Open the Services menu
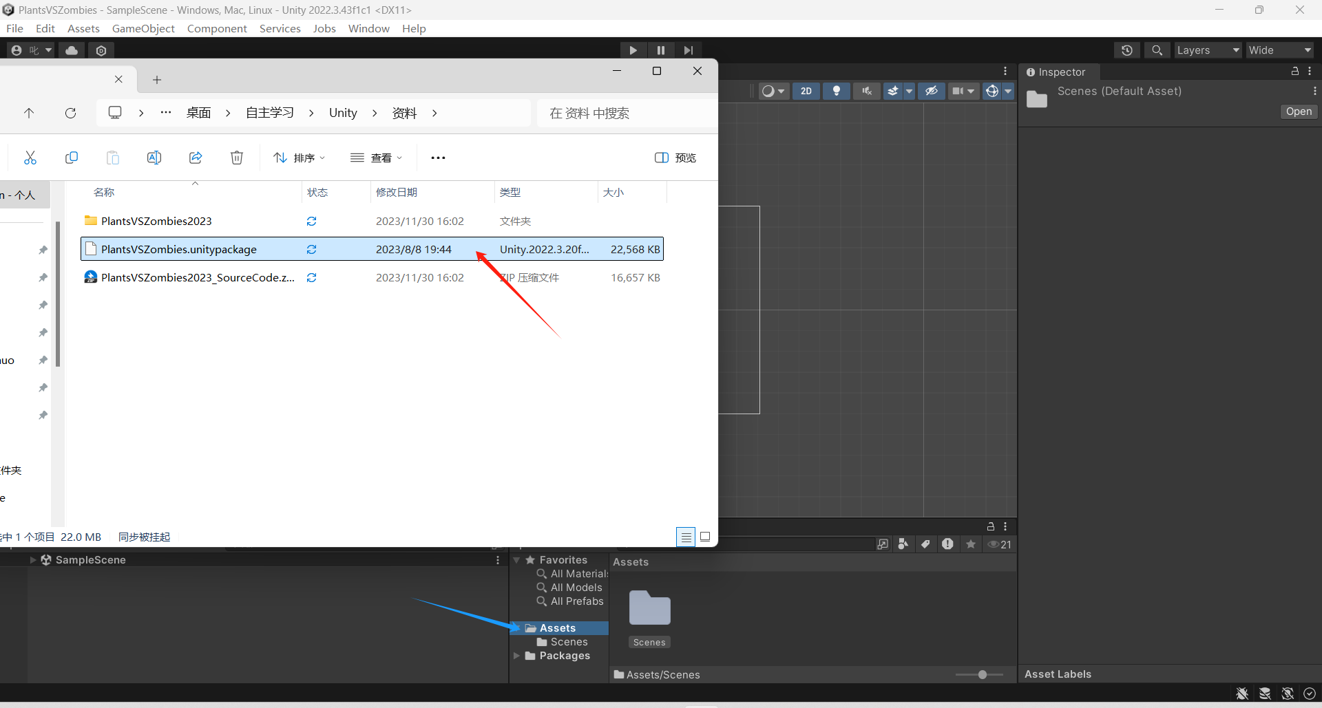 click(x=280, y=28)
